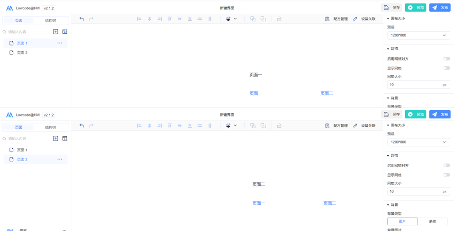
Task: Collapse the 网格 section in the 页面 1 editor
Action: [388, 49]
